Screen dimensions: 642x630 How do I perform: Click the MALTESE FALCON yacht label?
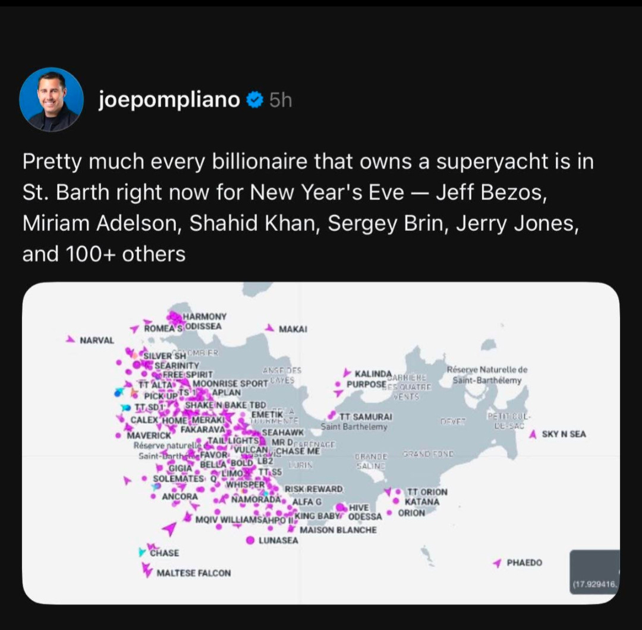pos(193,573)
